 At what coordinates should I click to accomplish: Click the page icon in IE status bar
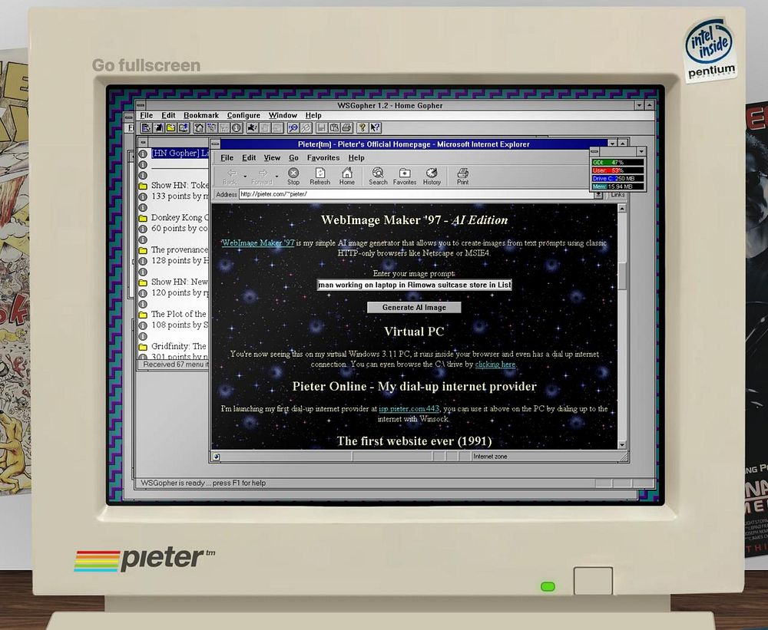tap(217, 457)
